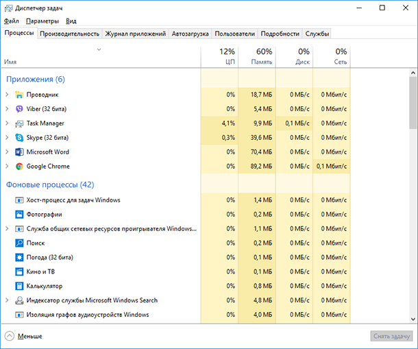The width and height of the screenshot is (418, 349).
Task: Click the Погода weather icon
Action: [x=19, y=258]
